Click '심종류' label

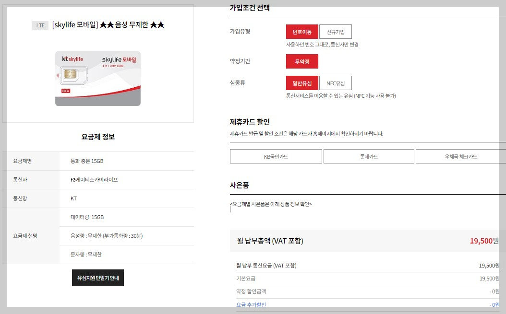coord(238,82)
